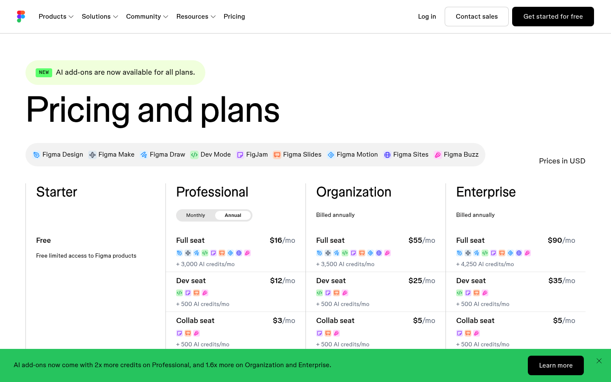611x382 pixels.
Task: Click FigJam icon under Organization Collab seat
Action: pyautogui.click(x=320, y=333)
